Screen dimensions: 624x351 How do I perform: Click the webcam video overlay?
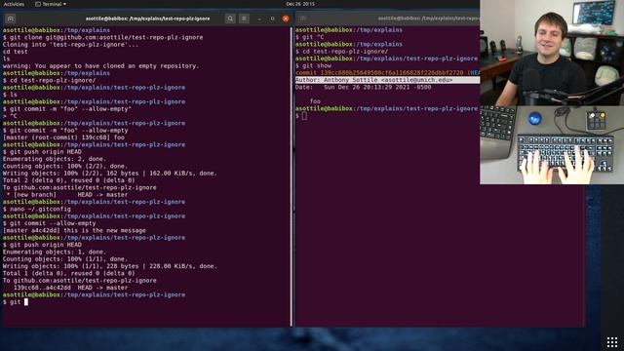552,53
